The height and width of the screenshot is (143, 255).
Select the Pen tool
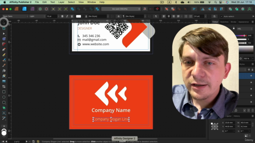[4, 49]
